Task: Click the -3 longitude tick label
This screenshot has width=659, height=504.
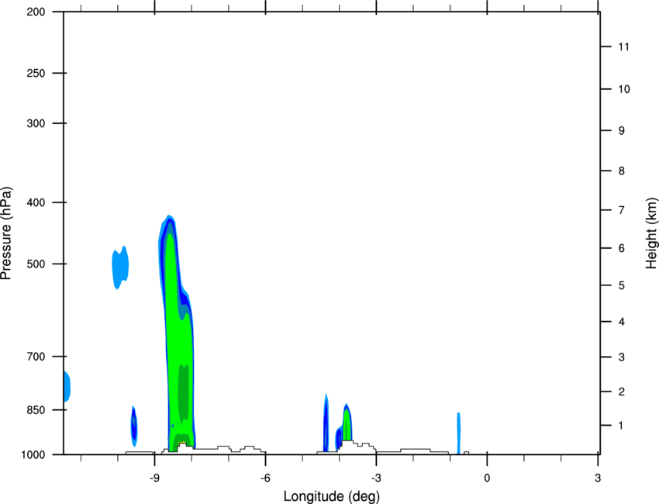Action: (x=376, y=478)
